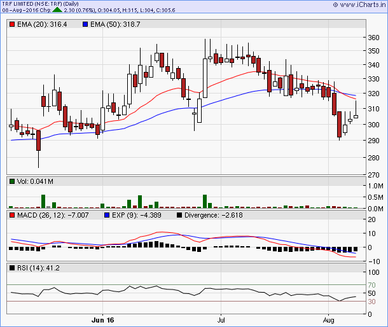Image resolution: width=388 pixels, height=327 pixels.
Task: Click the 310 price axis label
Action: point(373,109)
